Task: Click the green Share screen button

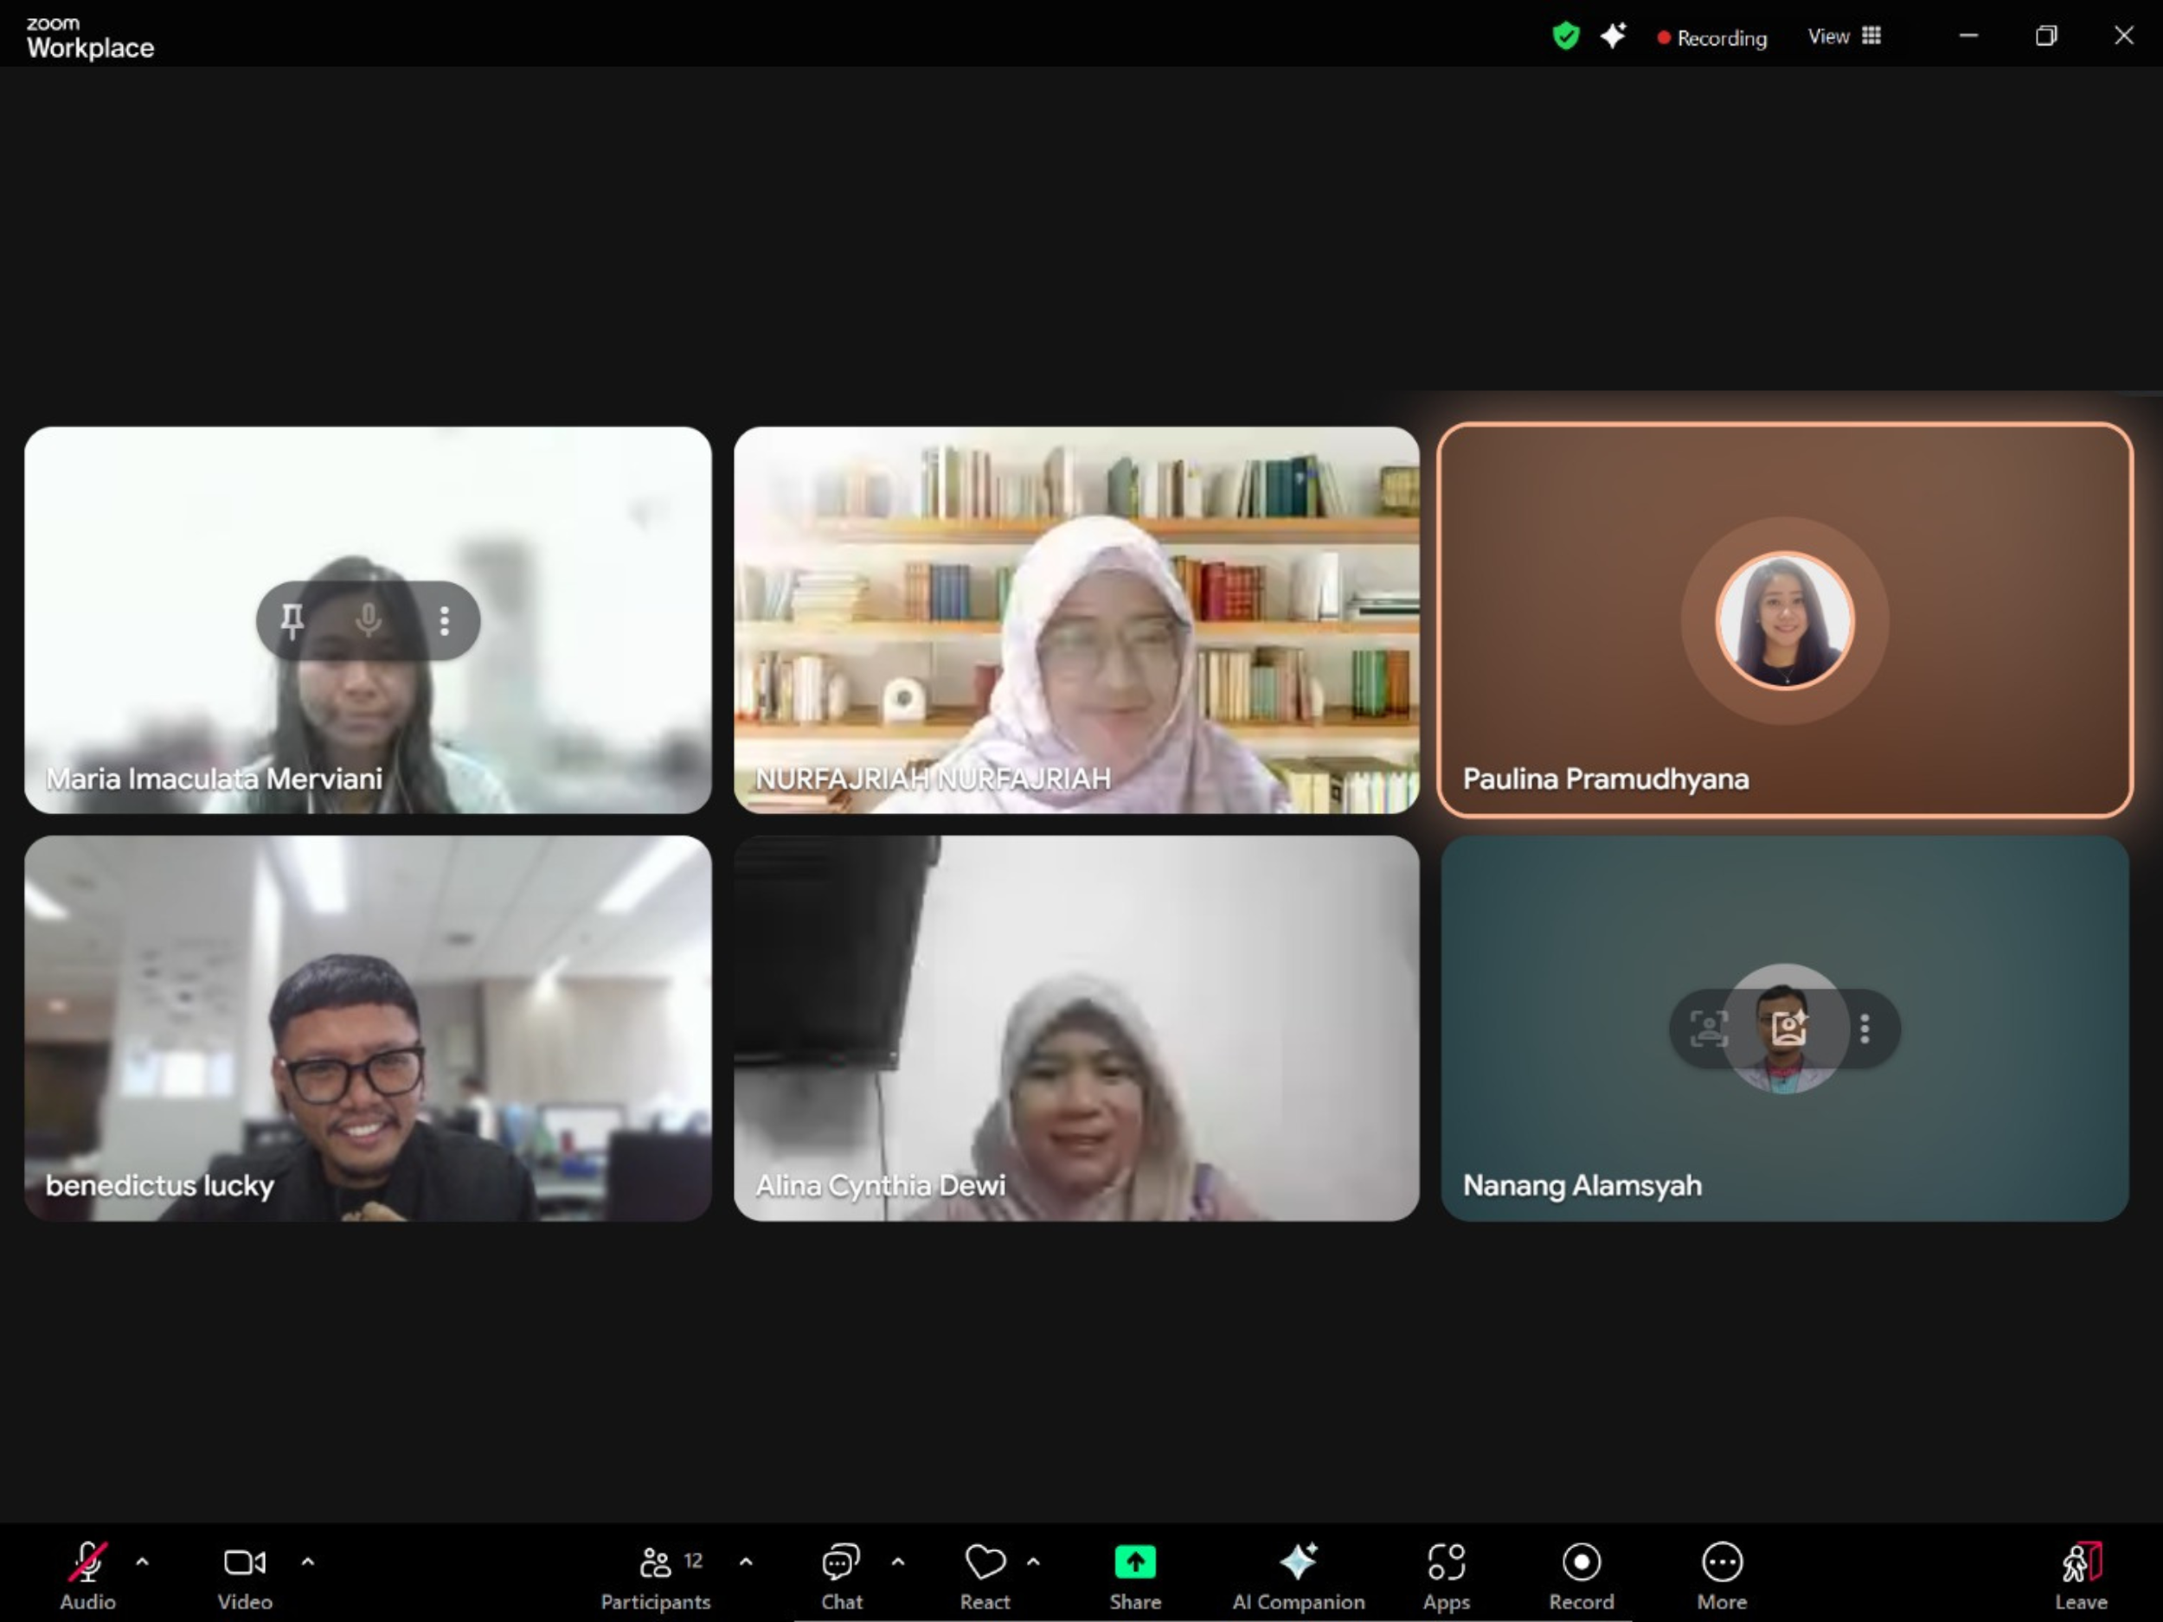Action: pyautogui.click(x=1134, y=1562)
